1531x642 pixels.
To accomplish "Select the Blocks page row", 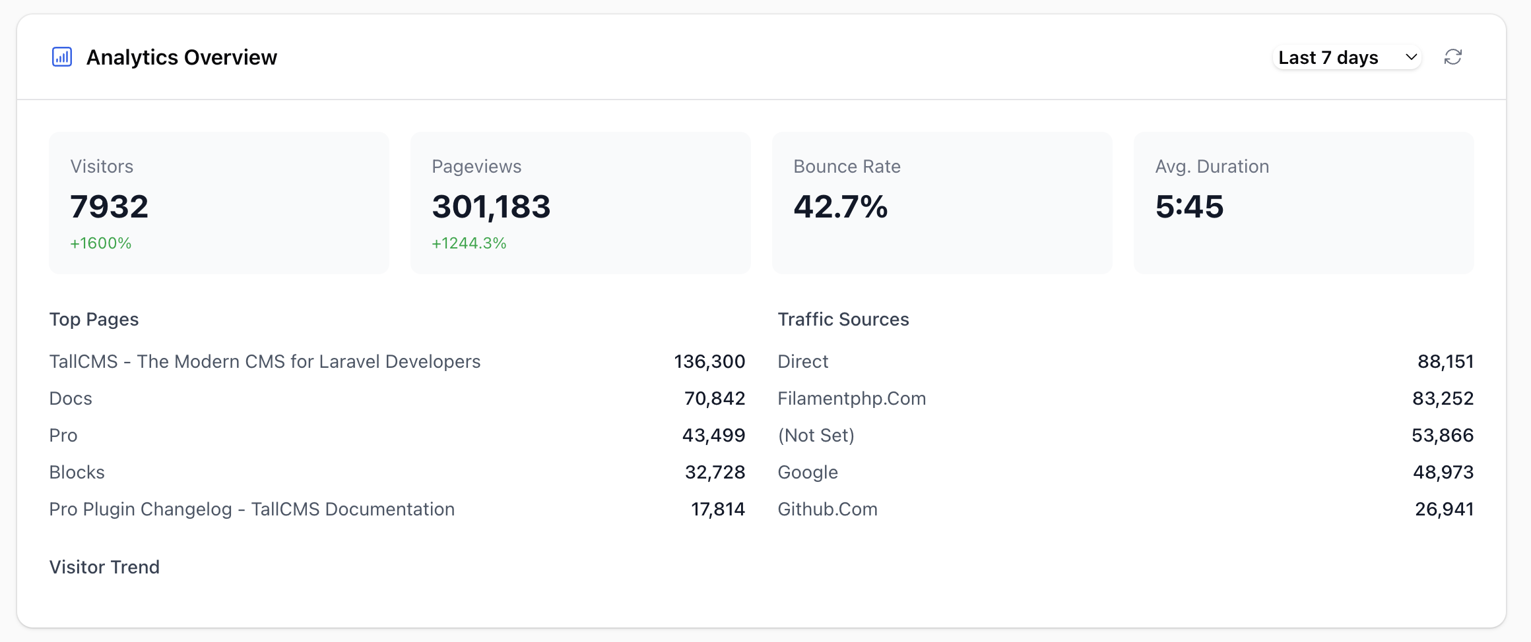I will [x=397, y=472].
